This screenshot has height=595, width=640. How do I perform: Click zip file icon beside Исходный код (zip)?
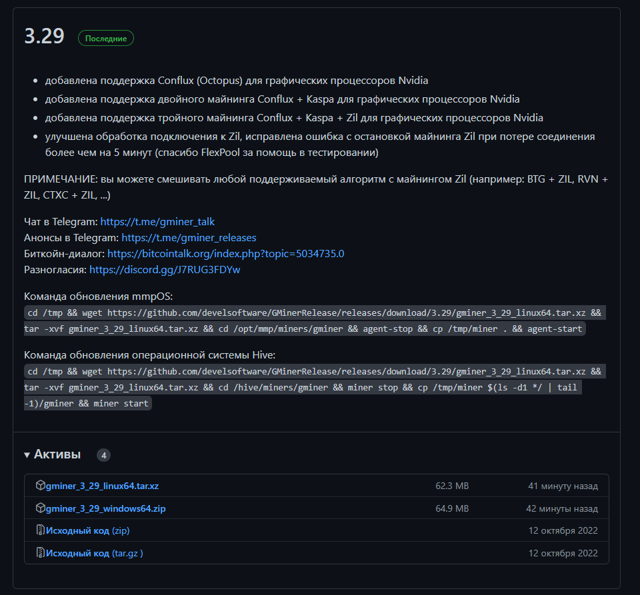(x=40, y=530)
